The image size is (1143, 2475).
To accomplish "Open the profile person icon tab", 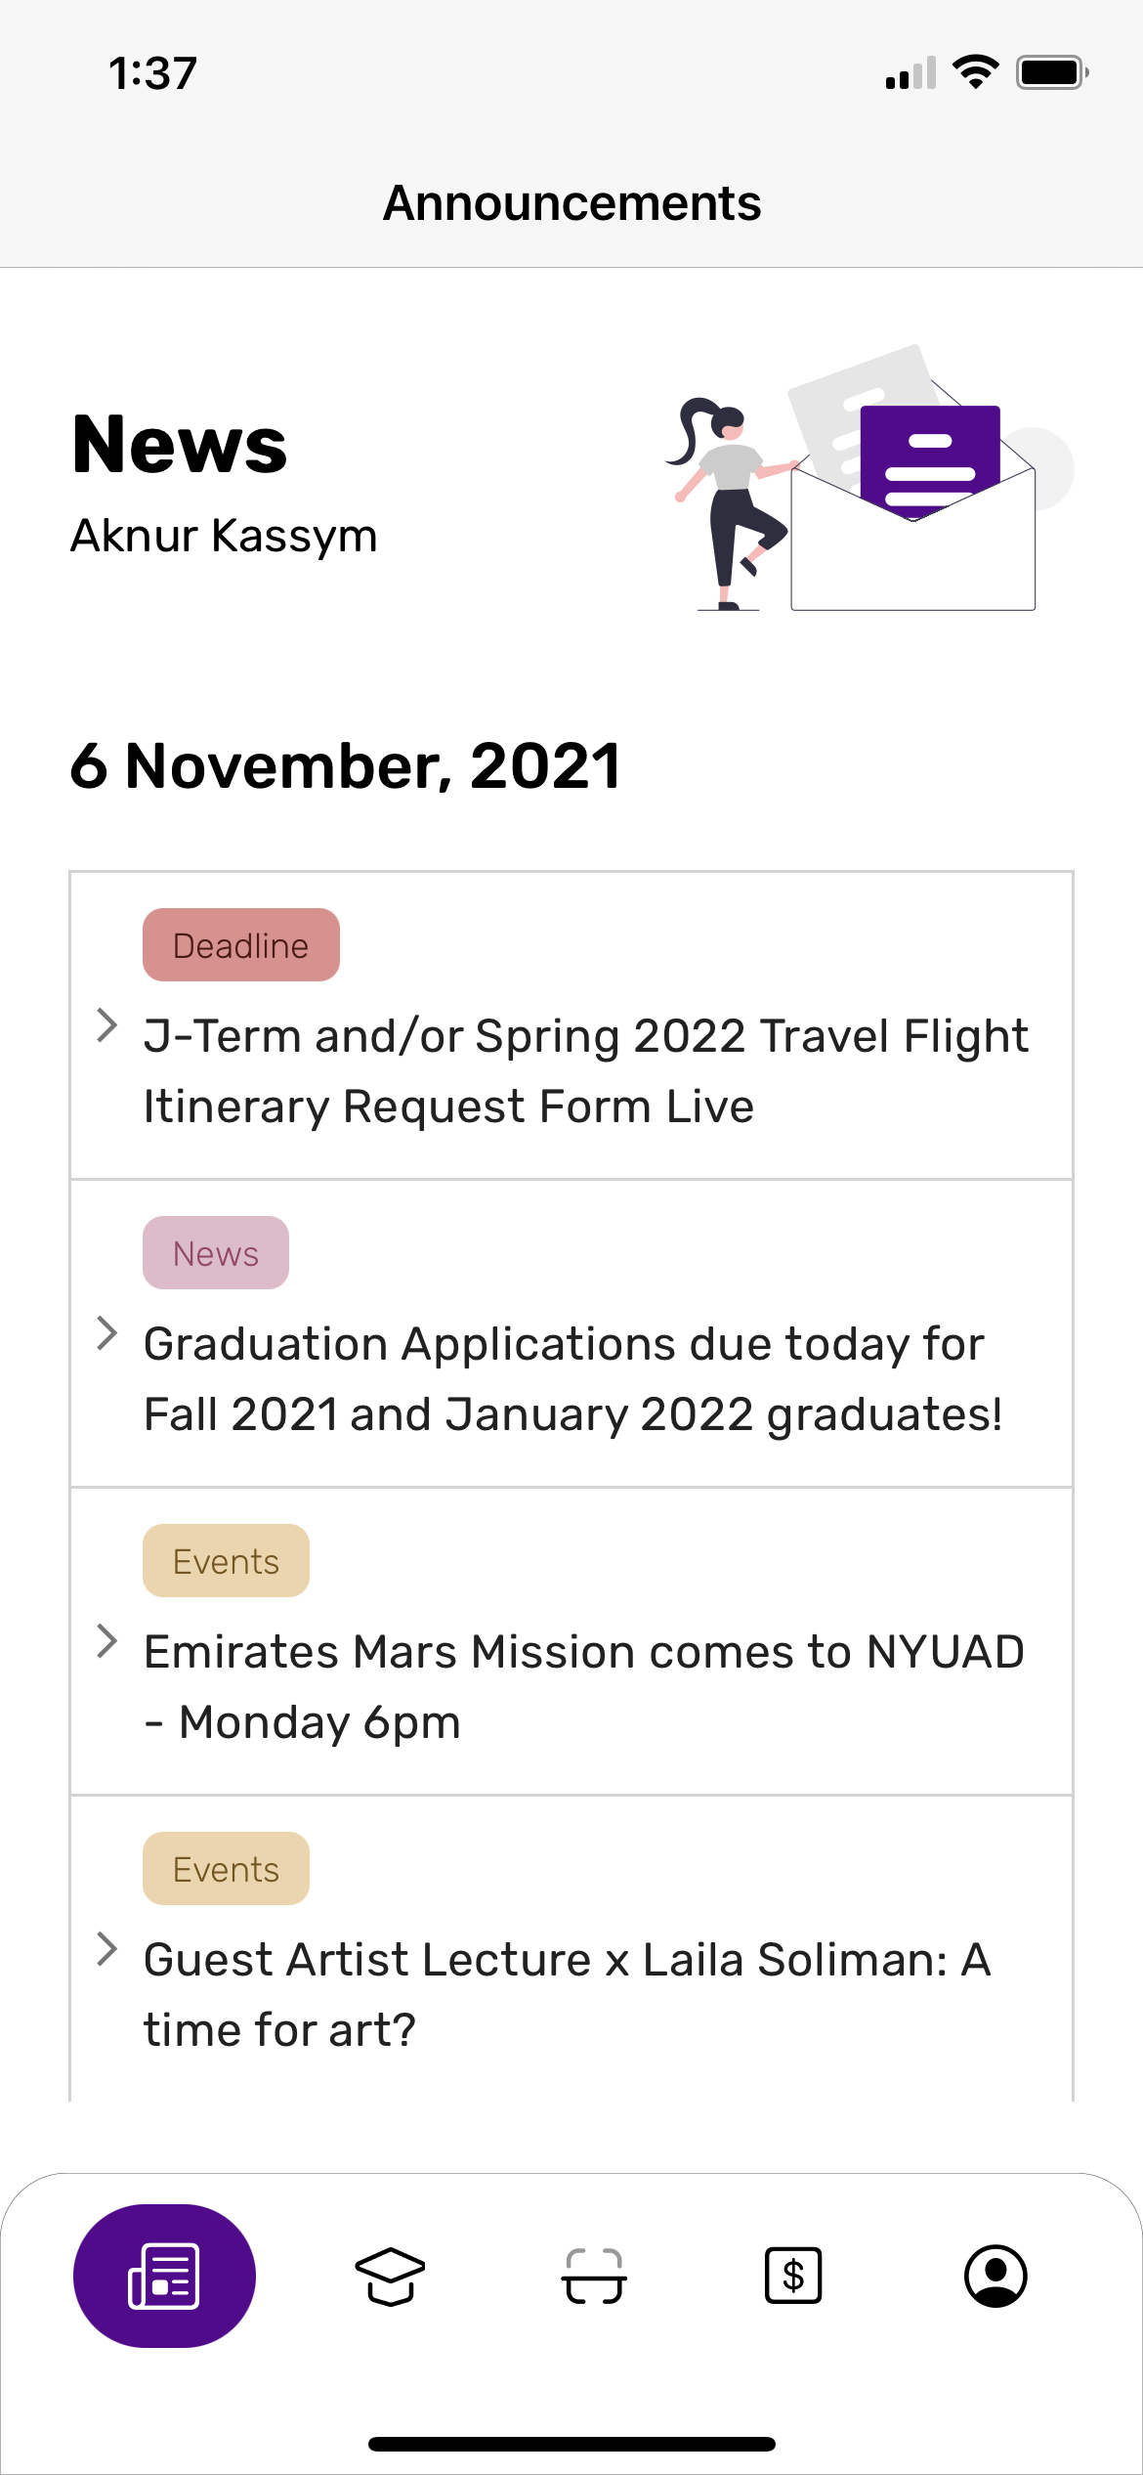I will click(x=995, y=2276).
